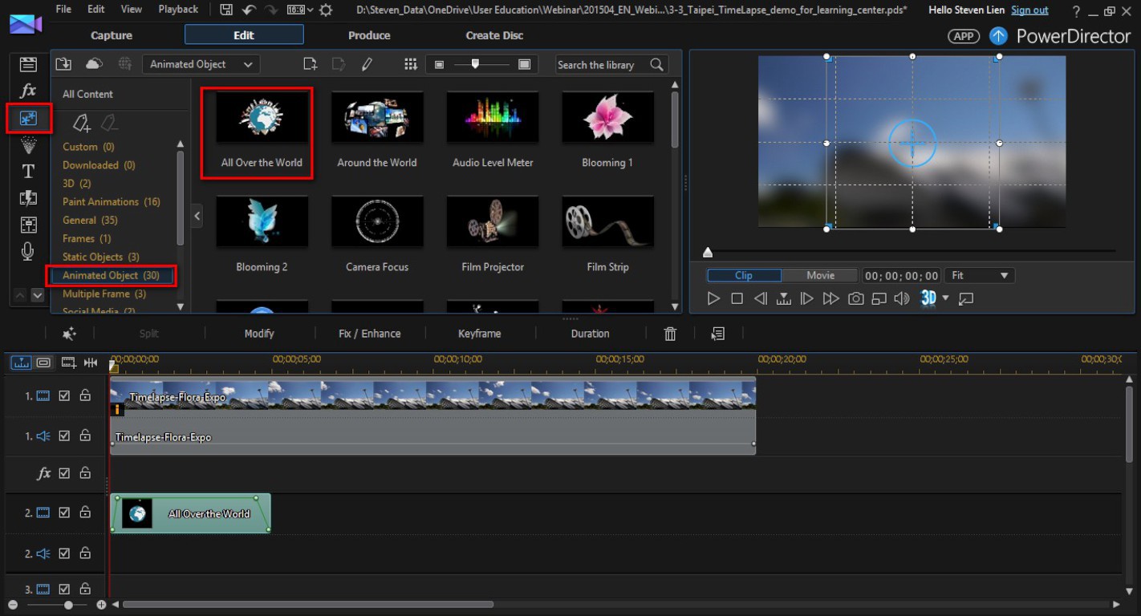Click the preview seek slider marker
1141x616 pixels.
tap(708, 252)
